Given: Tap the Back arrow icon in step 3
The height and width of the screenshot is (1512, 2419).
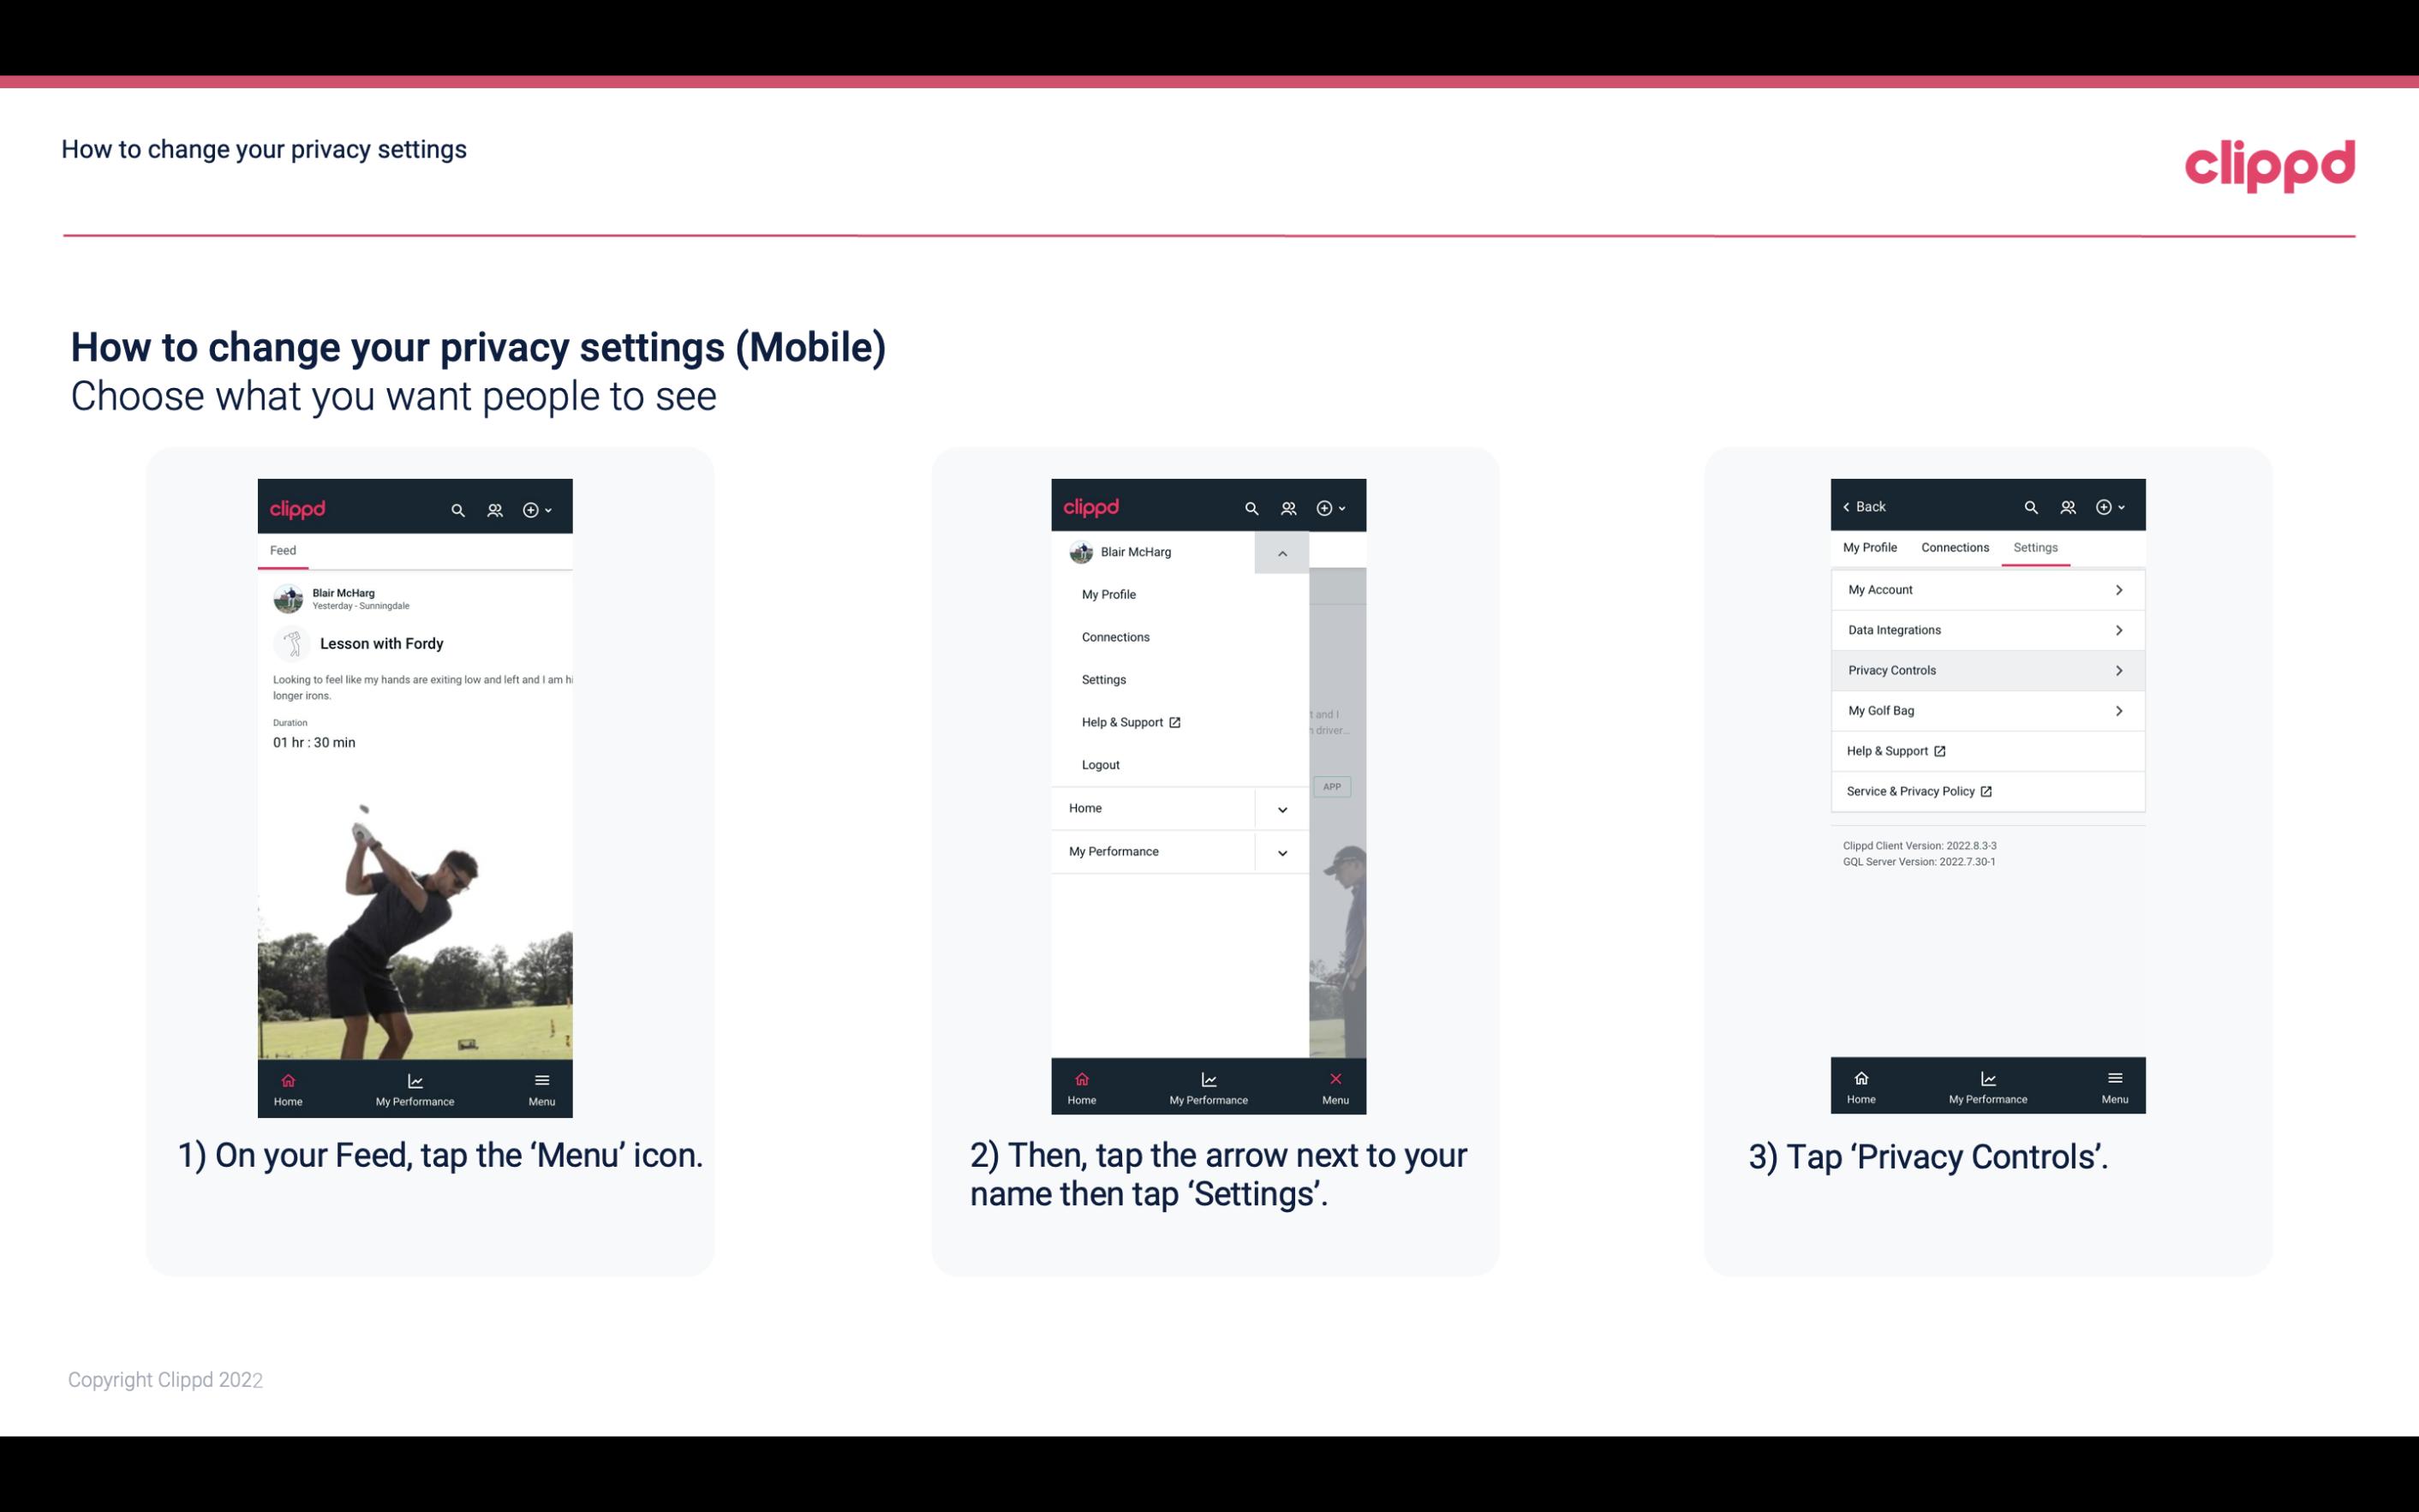Looking at the screenshot, I should tap(1849, 505).
